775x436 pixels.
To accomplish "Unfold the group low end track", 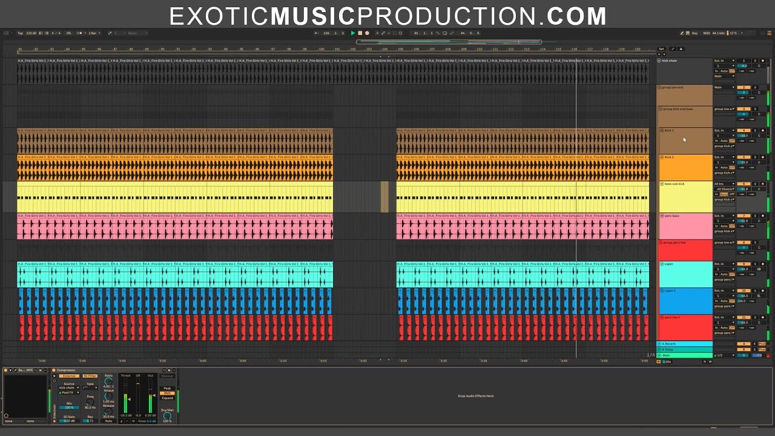I will click(659, 87).
